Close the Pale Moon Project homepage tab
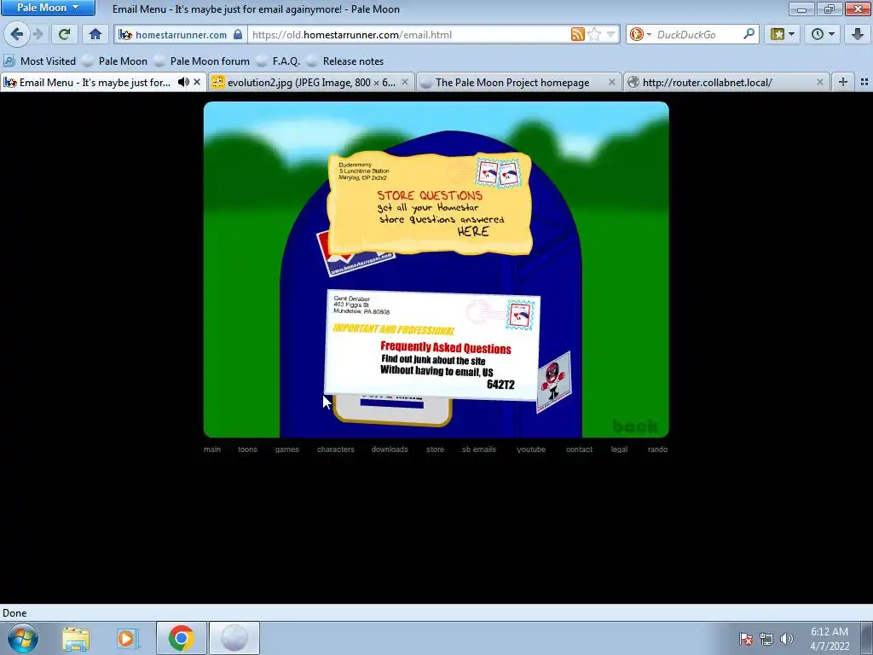 [612, 83]
